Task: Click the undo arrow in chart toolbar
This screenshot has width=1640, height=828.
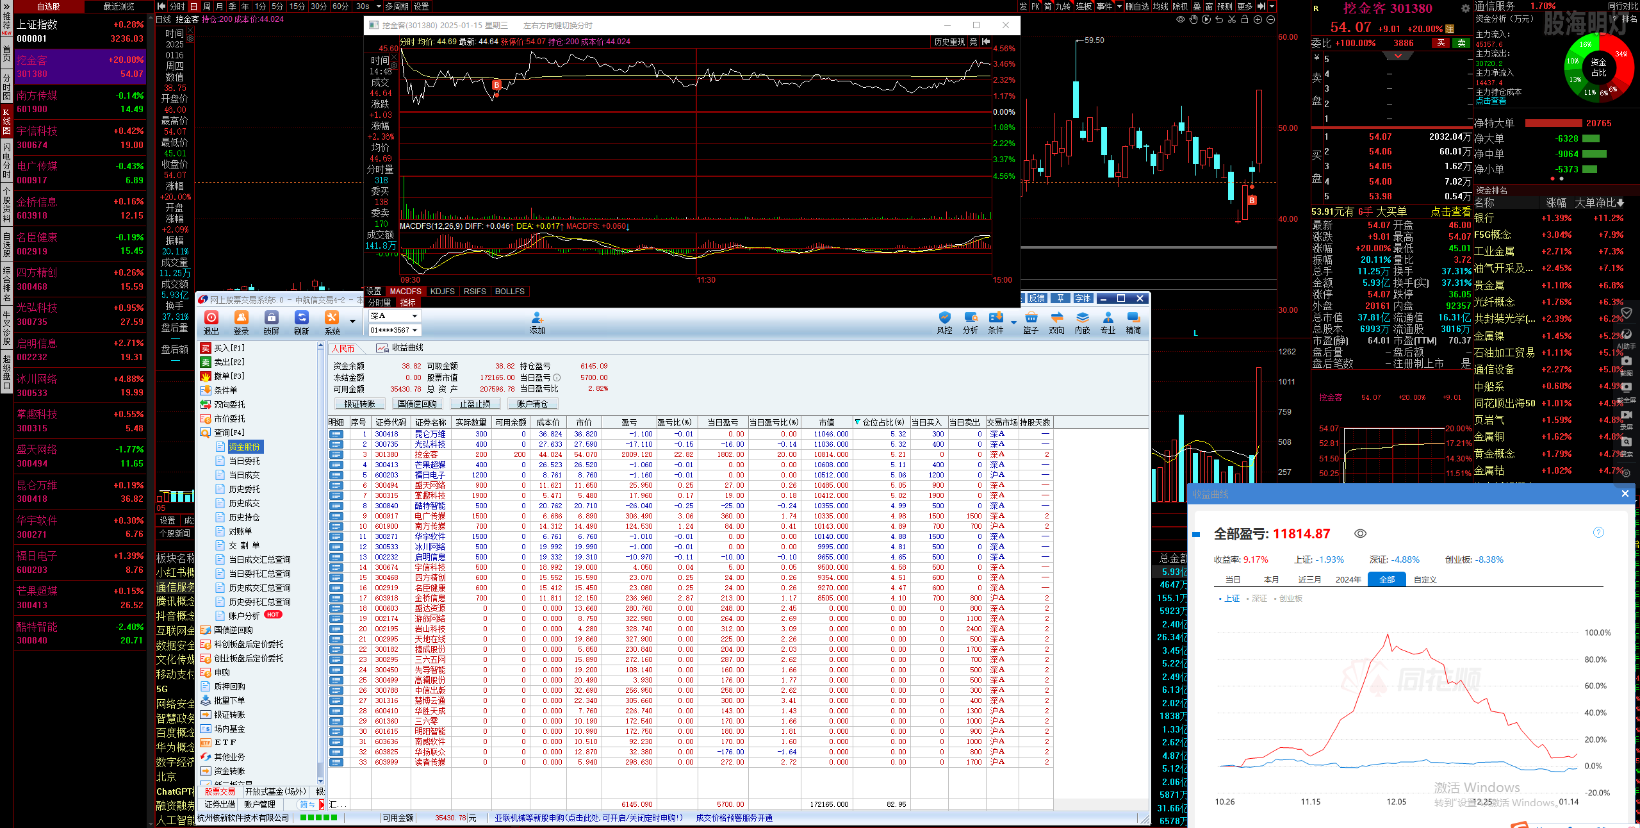Action: tap(1219, 20)
